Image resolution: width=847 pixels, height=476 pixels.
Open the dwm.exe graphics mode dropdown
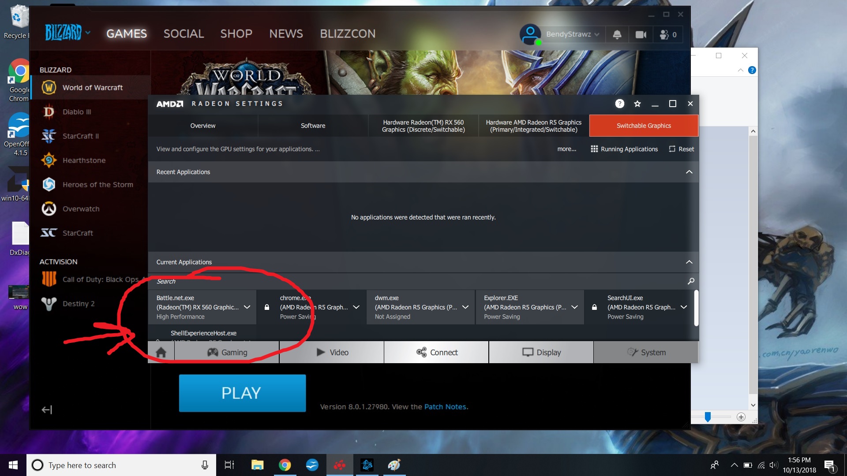click(465, 307)
